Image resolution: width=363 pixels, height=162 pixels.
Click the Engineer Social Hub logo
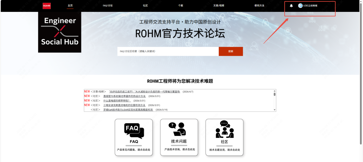[60, 32]
